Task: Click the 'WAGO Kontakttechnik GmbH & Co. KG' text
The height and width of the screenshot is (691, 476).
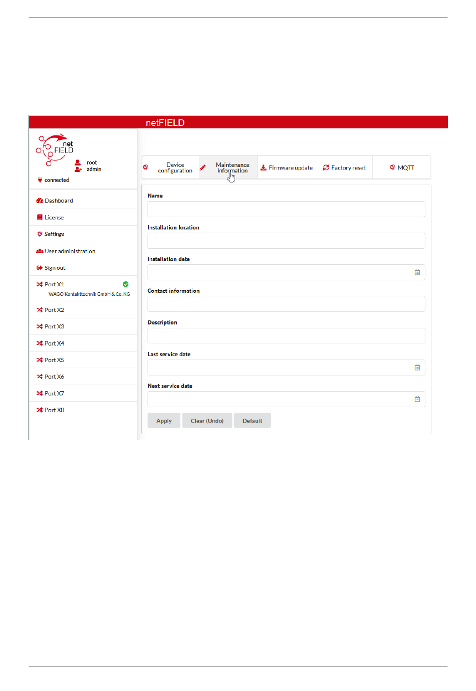Action: 89,294
